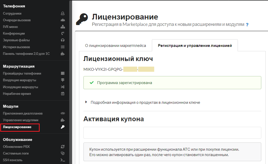Open SSH консоль using its terminal icon
The width and height of the screenshot is (268, 164).
[63, 159]
